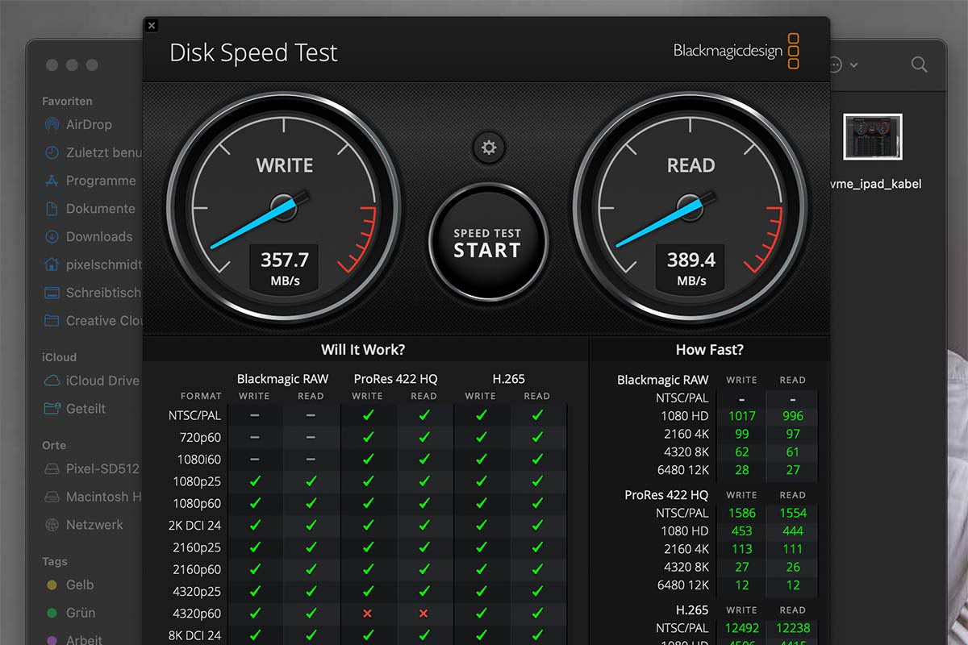Start the disk speed test

point(487,243)
